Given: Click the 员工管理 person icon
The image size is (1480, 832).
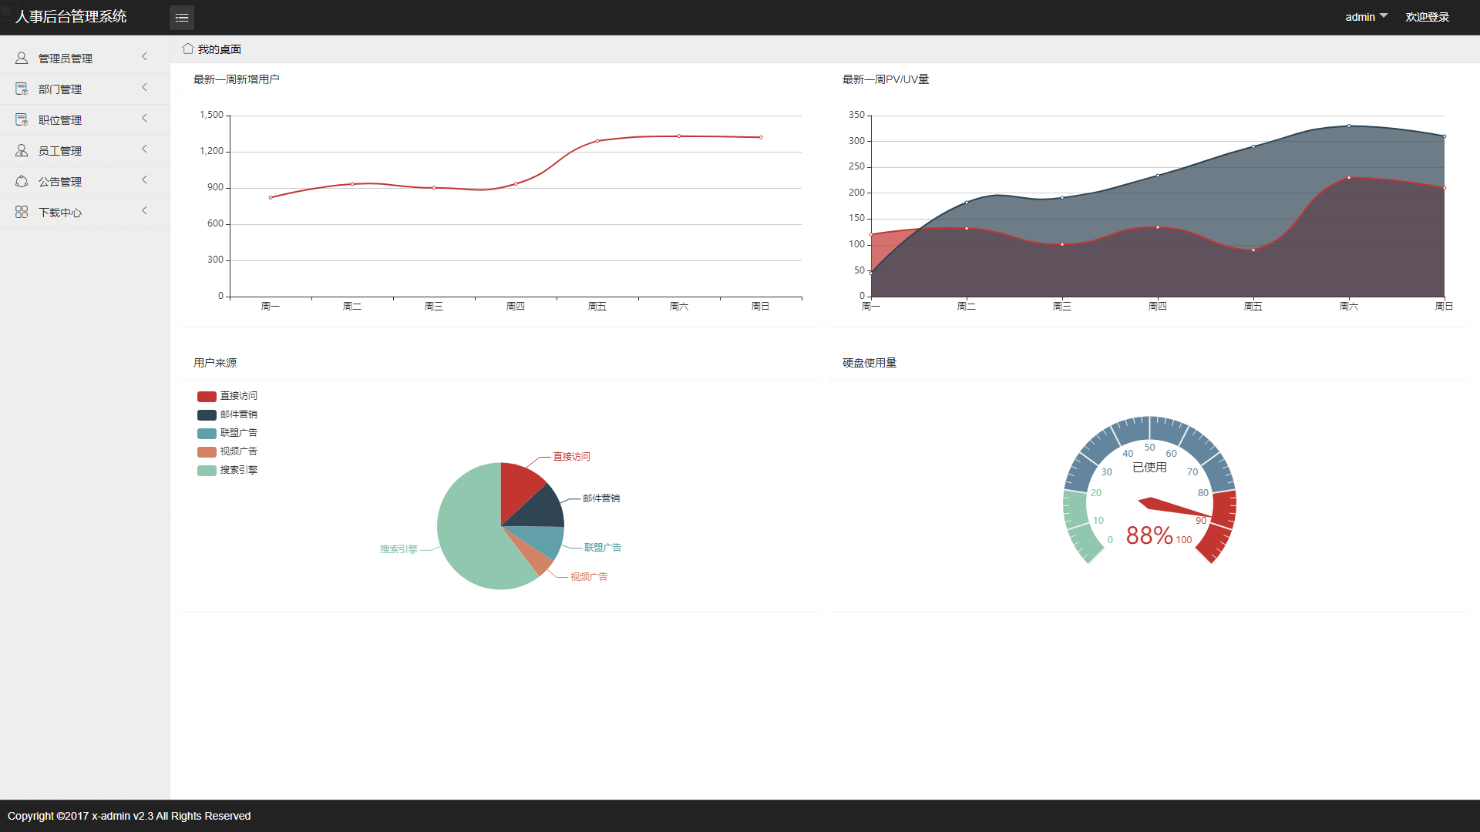Looking at the screenshot, I should point(22,150).
